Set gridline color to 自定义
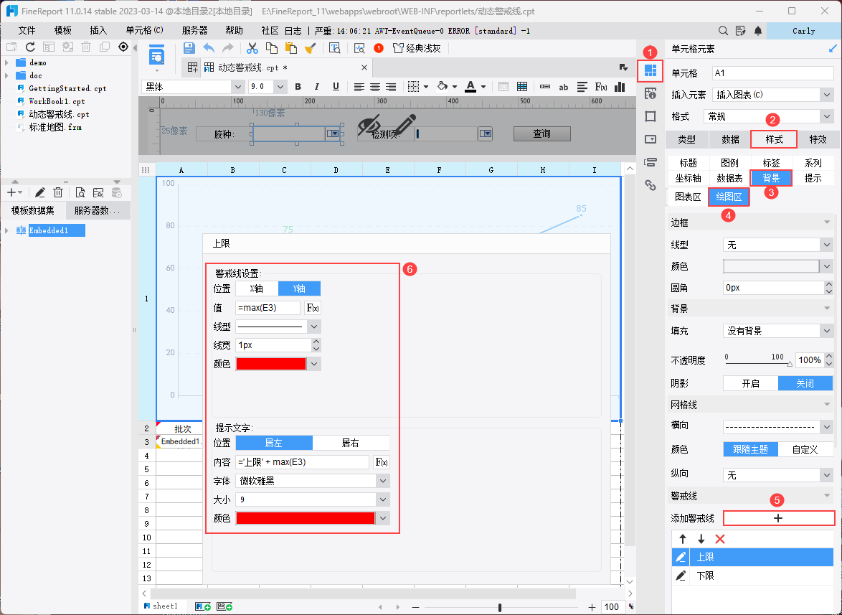 pyautogui.click(x=805, y=449)
